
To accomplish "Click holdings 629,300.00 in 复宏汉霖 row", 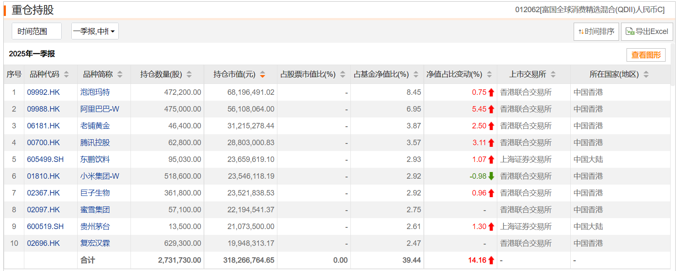I will (x=183, y=243).
